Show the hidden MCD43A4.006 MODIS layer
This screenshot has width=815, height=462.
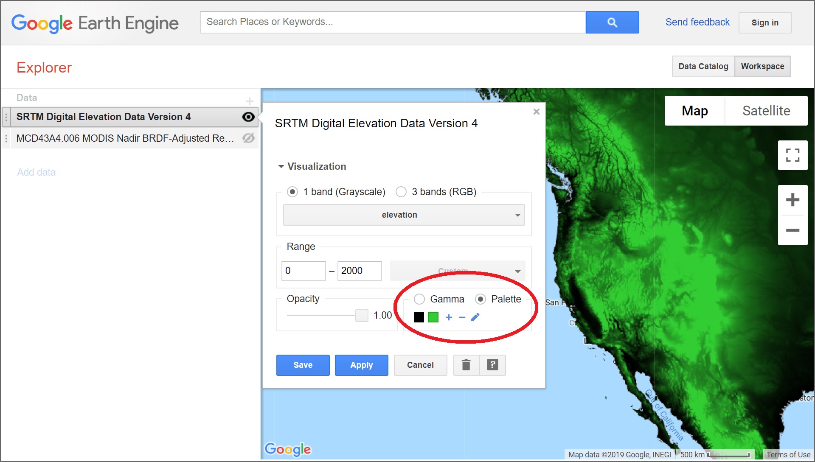click(248, 138)
